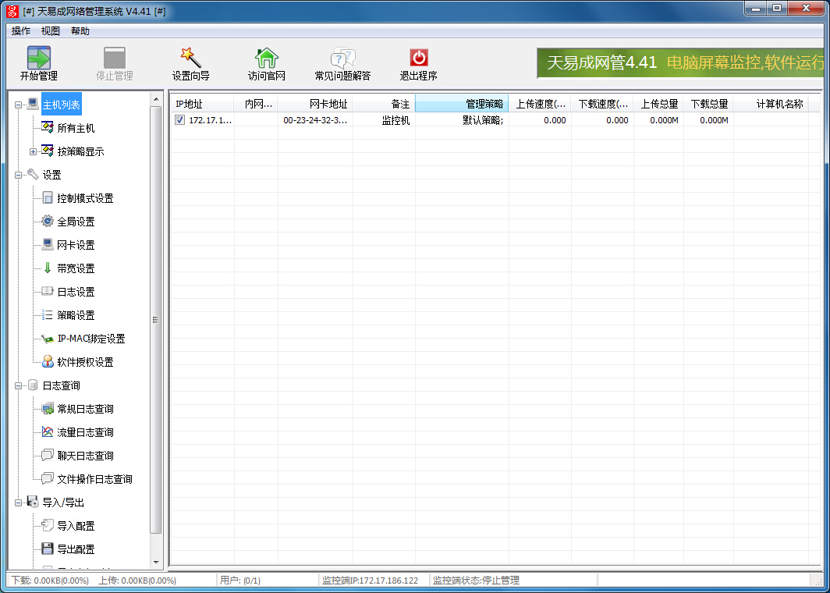The width and height of the screenshot is (830, 593).
Task: Select 带宽设置 green arrow icon
Action: (48, 268)
